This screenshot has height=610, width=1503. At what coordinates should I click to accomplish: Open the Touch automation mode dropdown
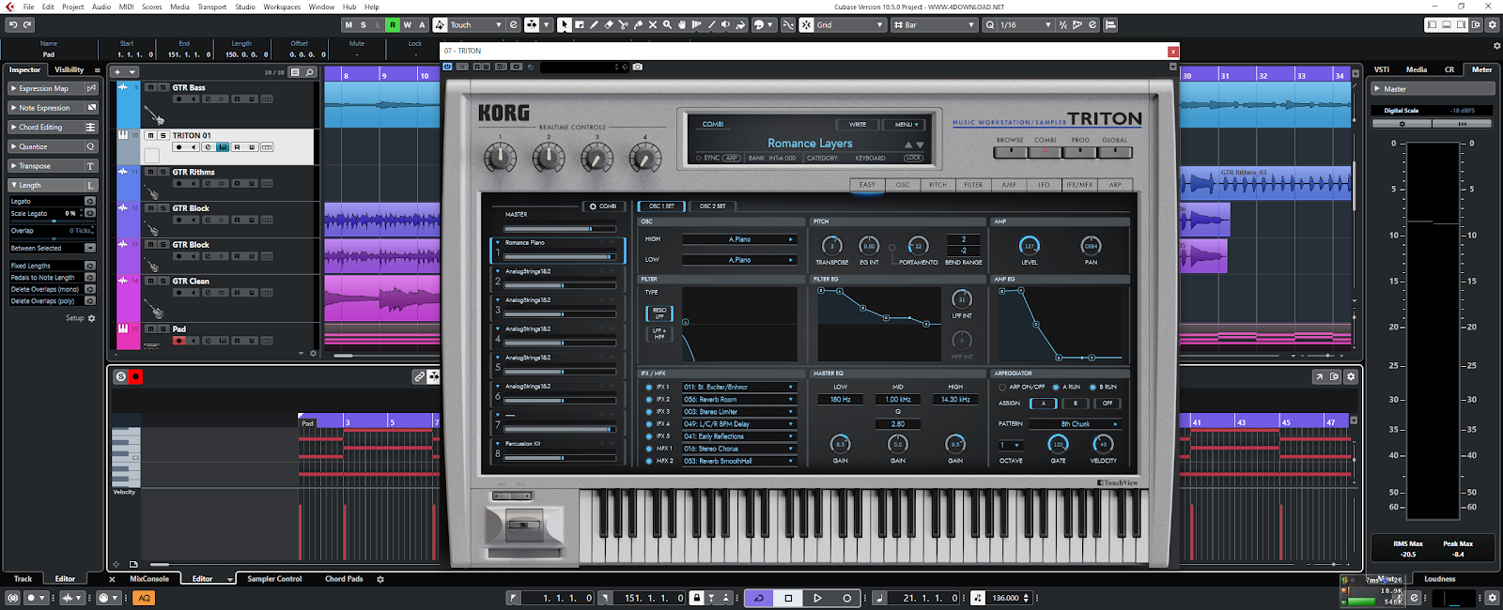(x=476, y=24)
